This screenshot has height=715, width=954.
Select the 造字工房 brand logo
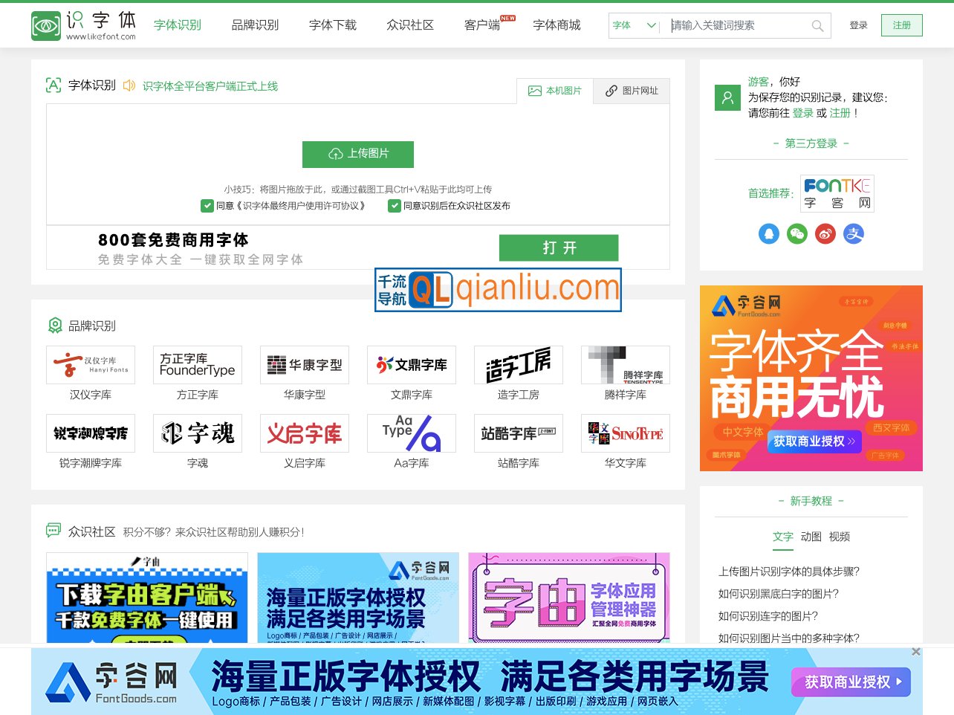[518, 364]
